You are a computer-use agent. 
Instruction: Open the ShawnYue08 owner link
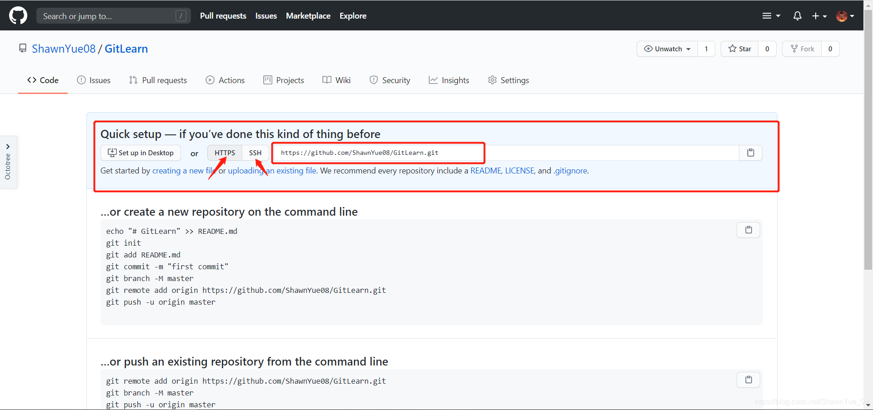pos(64,49)
